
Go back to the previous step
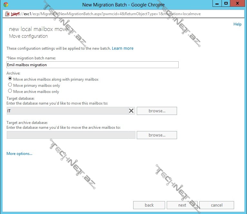click(x=149, y=205)
